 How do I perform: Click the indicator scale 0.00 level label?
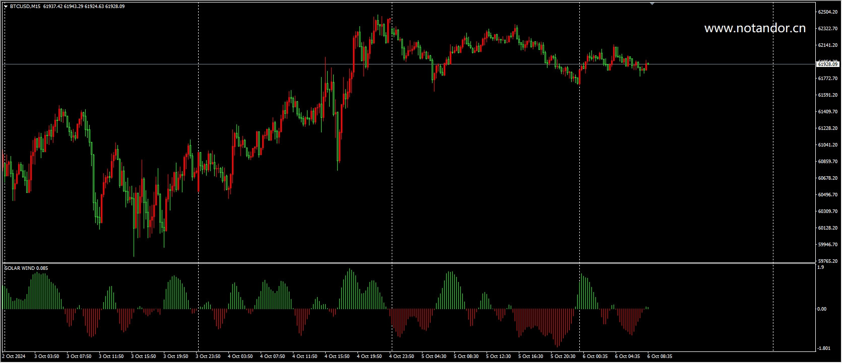[x=822, y=309]
